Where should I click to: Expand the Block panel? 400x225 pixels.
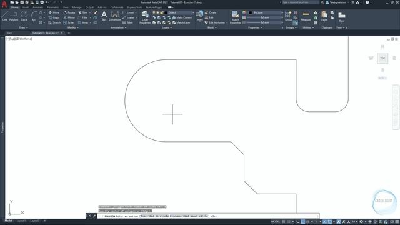(x=212, y=27)
